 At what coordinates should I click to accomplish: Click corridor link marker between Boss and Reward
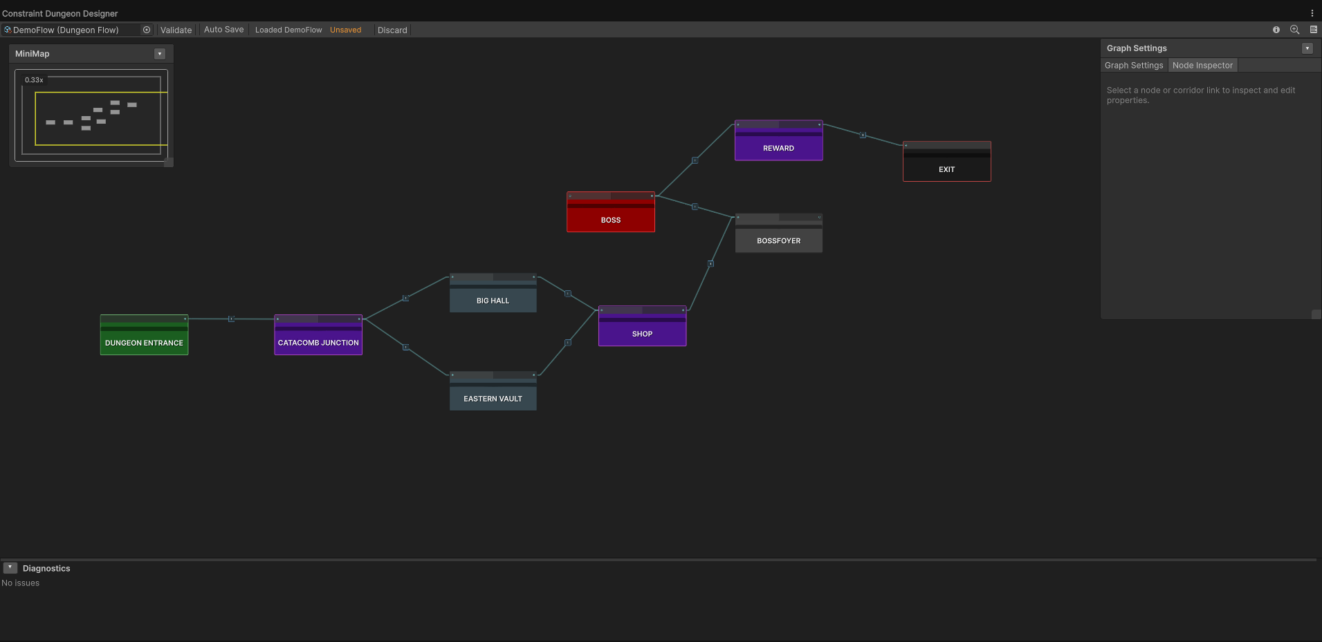[x=695, y=160]
